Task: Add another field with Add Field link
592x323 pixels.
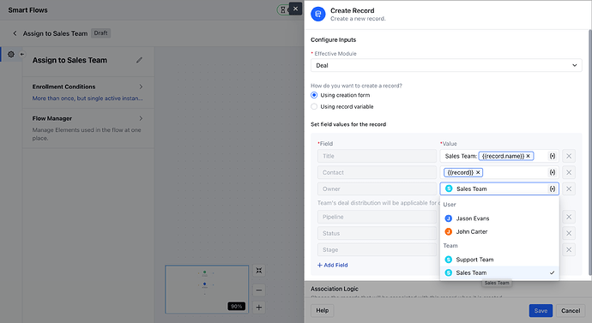Action: 333,265
